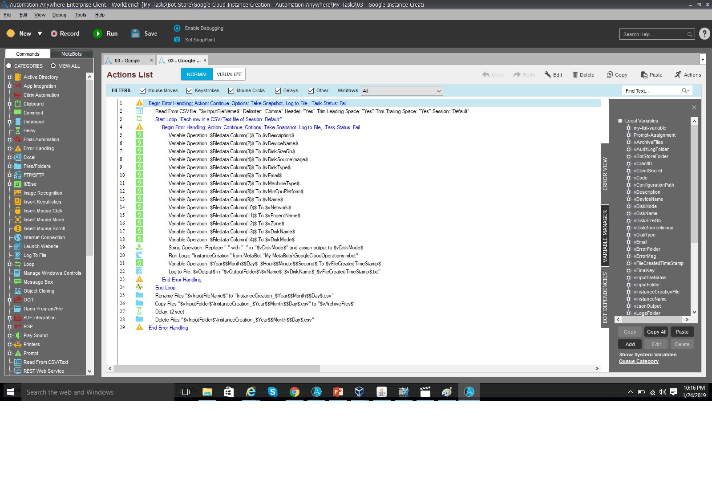Open the Windows filter dropdown
This screenshot has height=497, width=712.
439,91
